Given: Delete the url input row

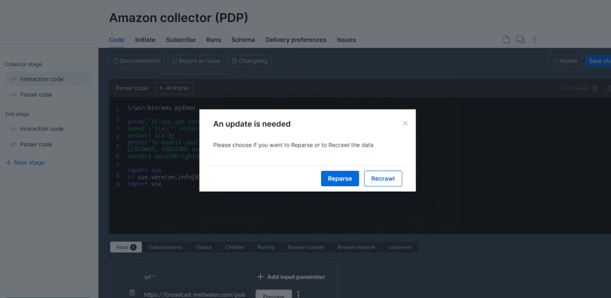Looking at the screenshot, I should coord(132,292).
